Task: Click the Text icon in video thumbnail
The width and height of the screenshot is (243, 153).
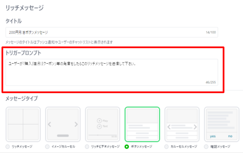Action: [x=99, y=126]
